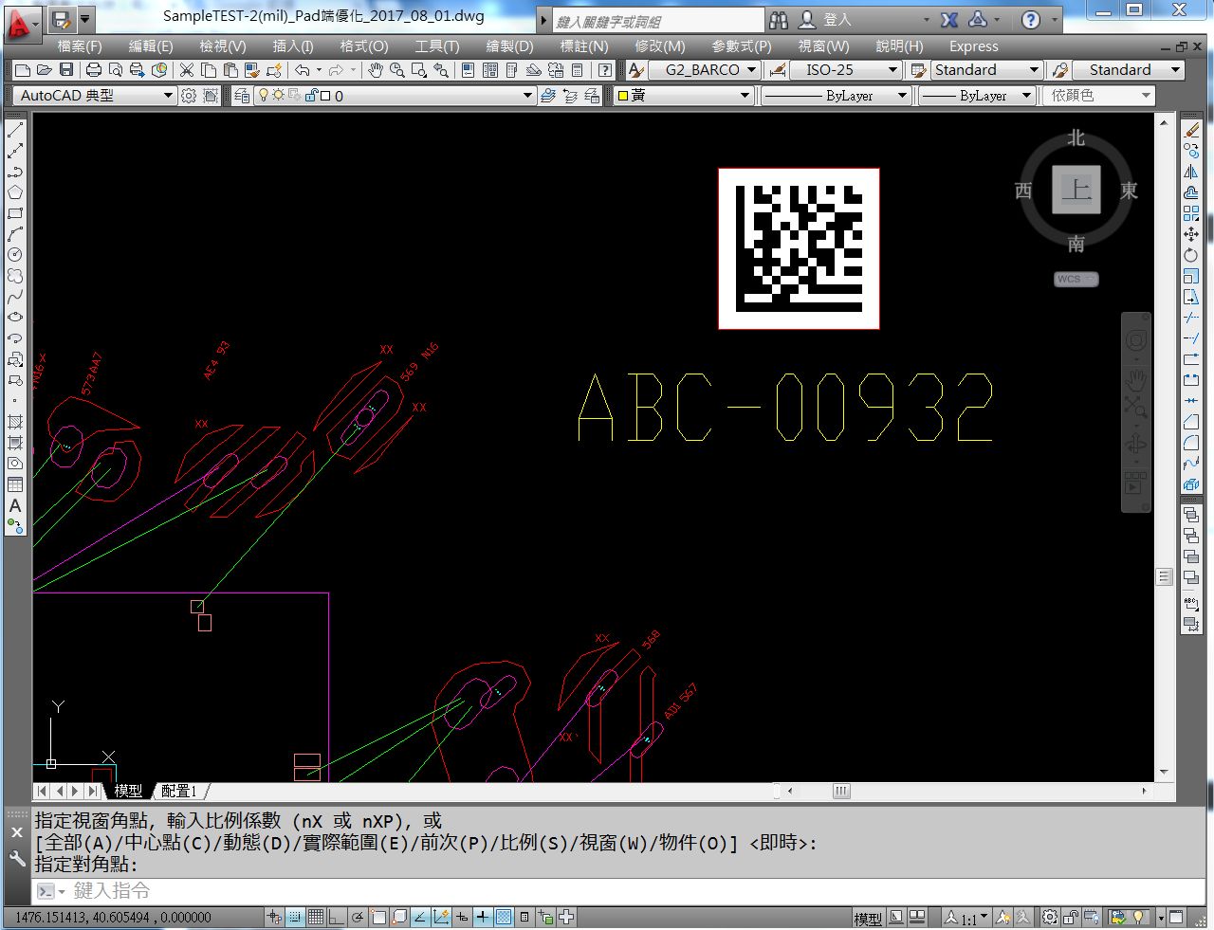Toggle Object Snap Tracking in the status bar

point(420,918)
